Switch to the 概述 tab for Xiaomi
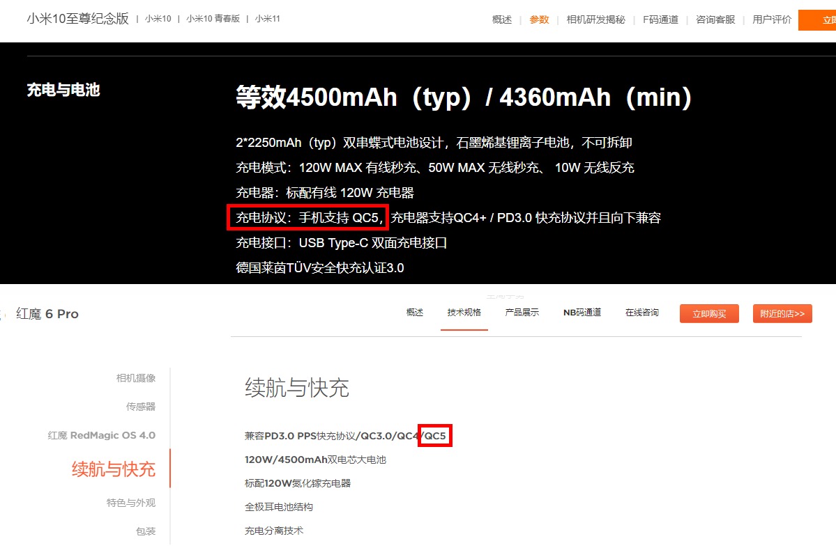 pos(502,19)
